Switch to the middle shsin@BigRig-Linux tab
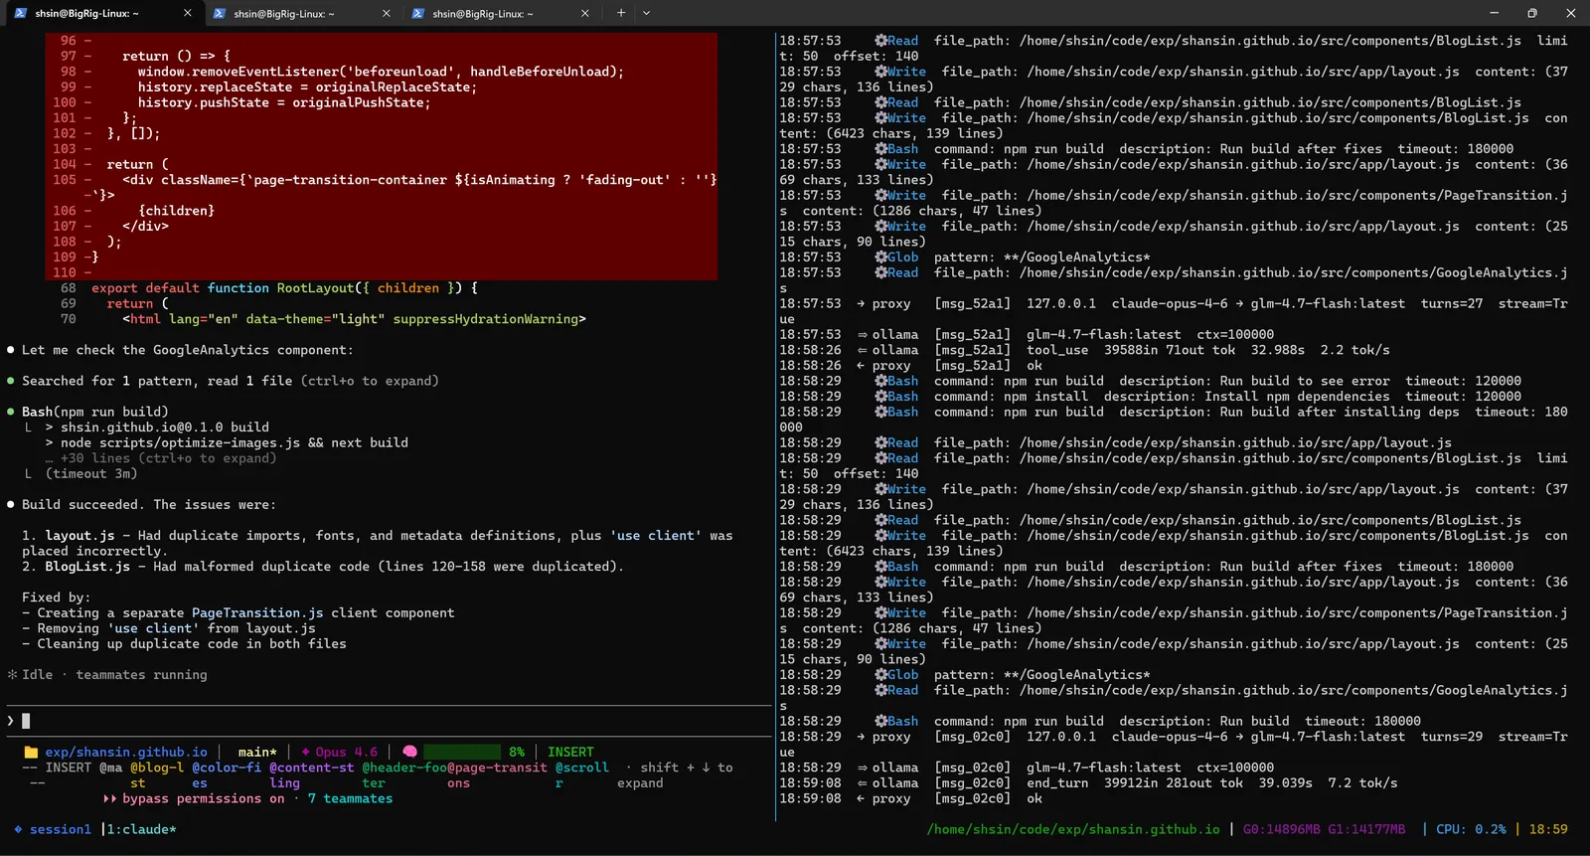Viewport: 1590px width, 856px height. pyautogui.click(x=302, y=13)
